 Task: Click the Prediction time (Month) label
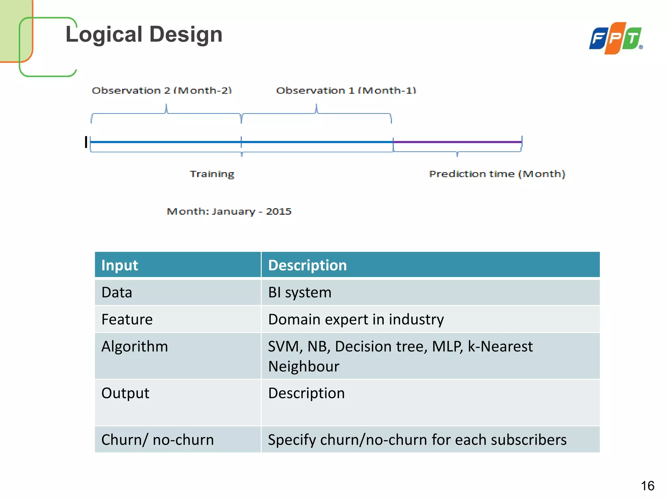pyautogui.click(x=497, y=174)
